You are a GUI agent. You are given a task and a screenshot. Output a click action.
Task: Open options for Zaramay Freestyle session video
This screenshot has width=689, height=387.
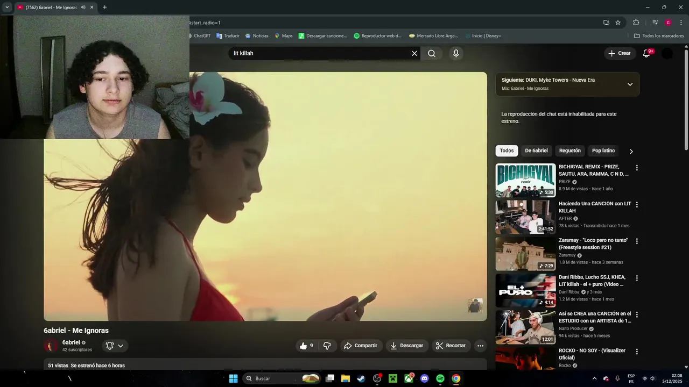point(637,241)
